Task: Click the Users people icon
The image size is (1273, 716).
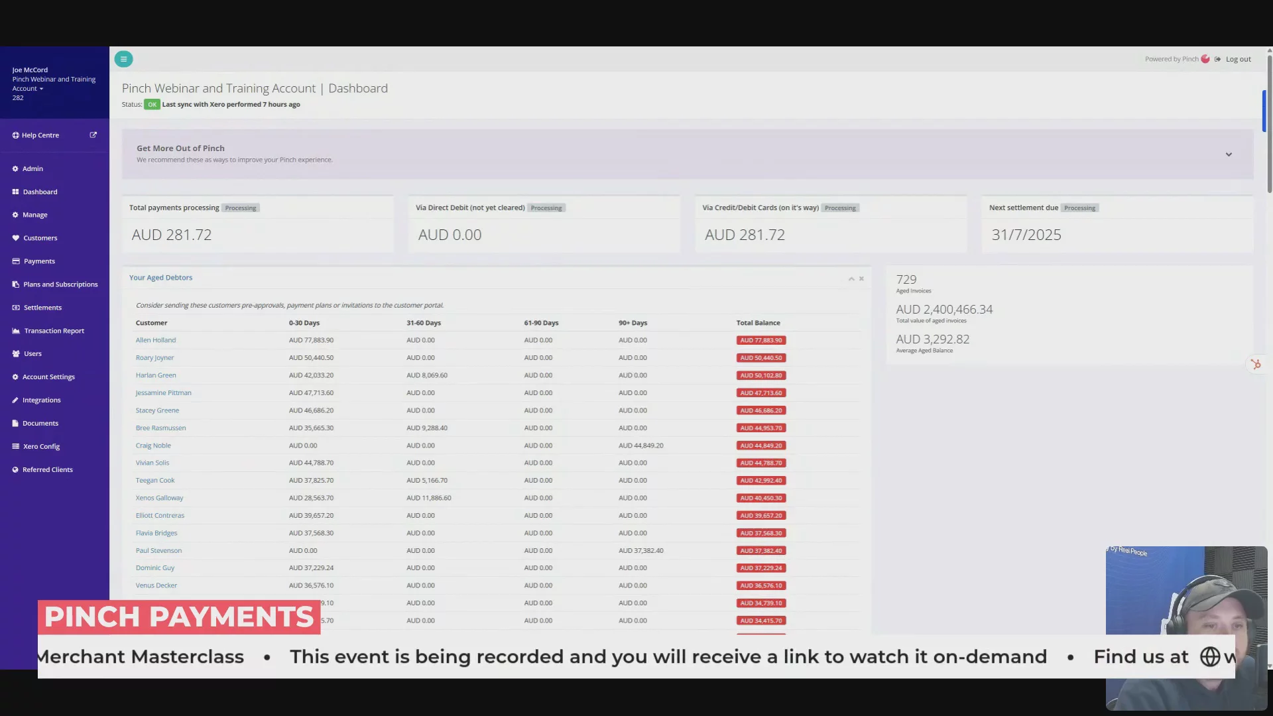Action: click(x=16, y=354)
